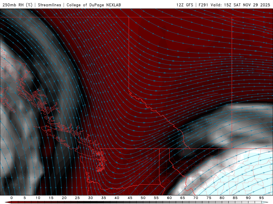Click the "40" value on color scale
Viewport: 273px width, 204px height.
click(x=117, y=198)
